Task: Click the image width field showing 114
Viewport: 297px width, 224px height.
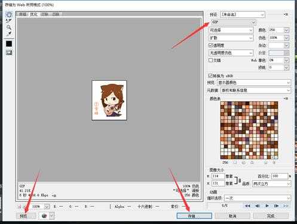Action: click(218, 176)
